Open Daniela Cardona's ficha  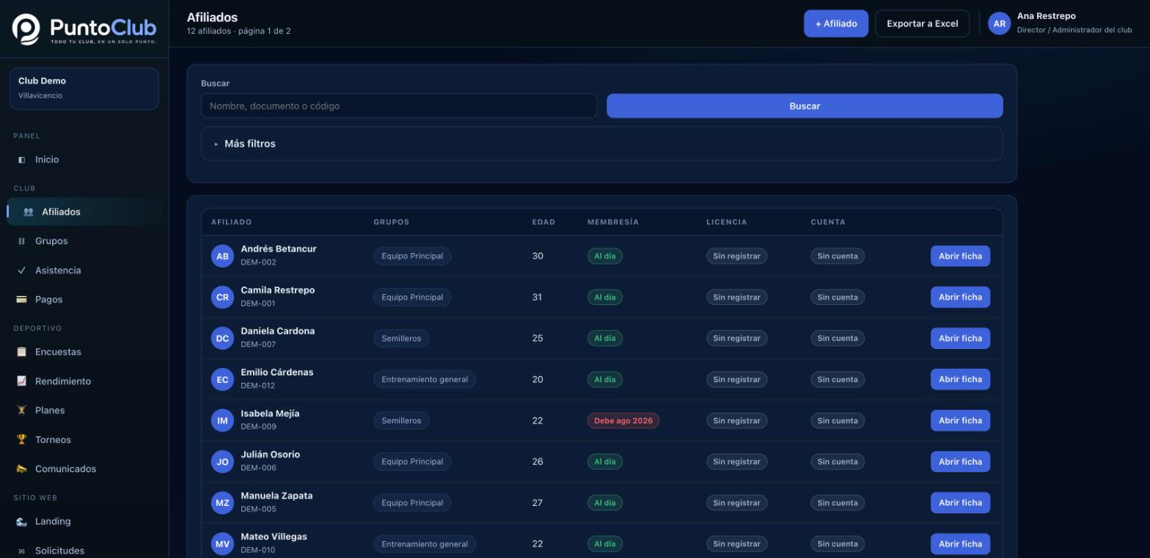coord(960,338)
